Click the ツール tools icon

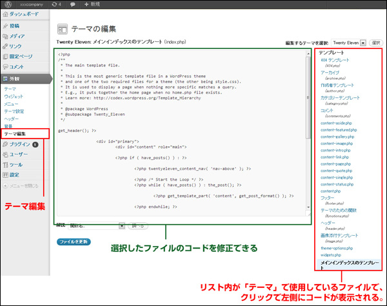point(6,165)
